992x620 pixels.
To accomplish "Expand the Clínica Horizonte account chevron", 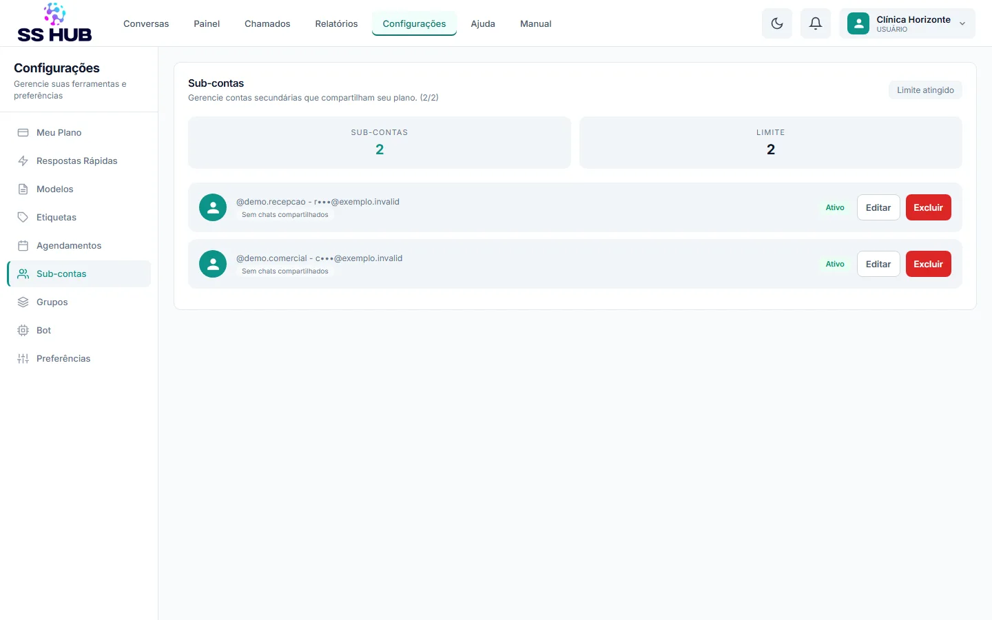I will 962,23.
